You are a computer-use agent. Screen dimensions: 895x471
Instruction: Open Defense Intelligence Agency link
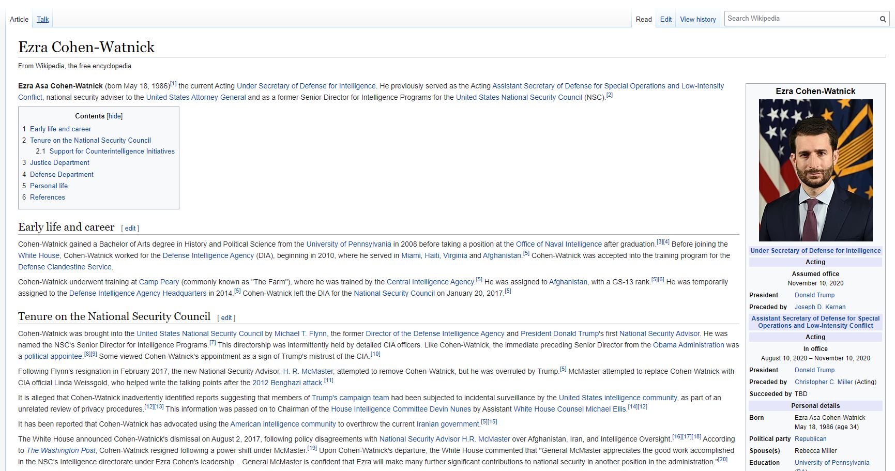208,255
